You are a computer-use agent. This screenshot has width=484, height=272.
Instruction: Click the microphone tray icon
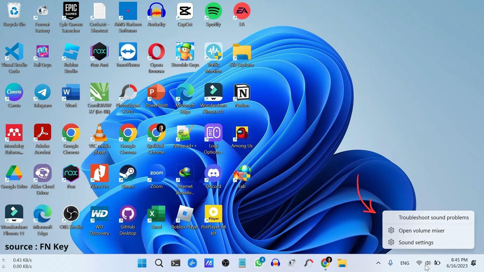coord(390,263)
